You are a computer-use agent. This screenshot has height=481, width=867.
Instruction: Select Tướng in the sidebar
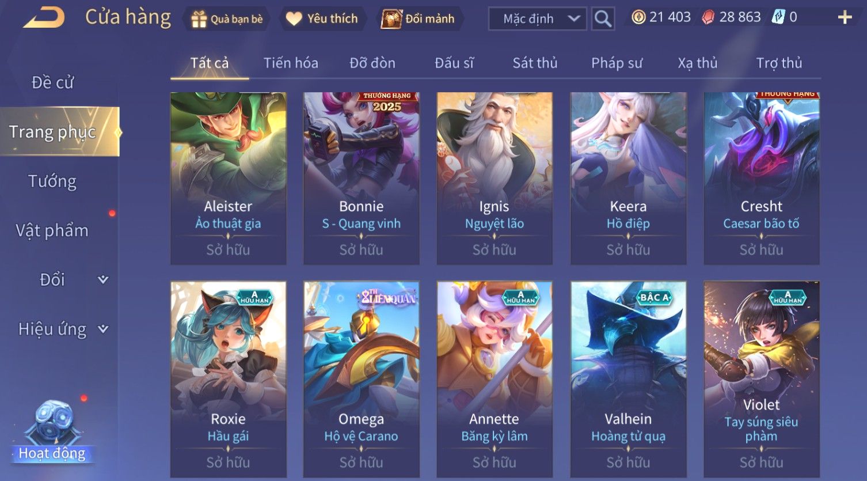[52, 181]
